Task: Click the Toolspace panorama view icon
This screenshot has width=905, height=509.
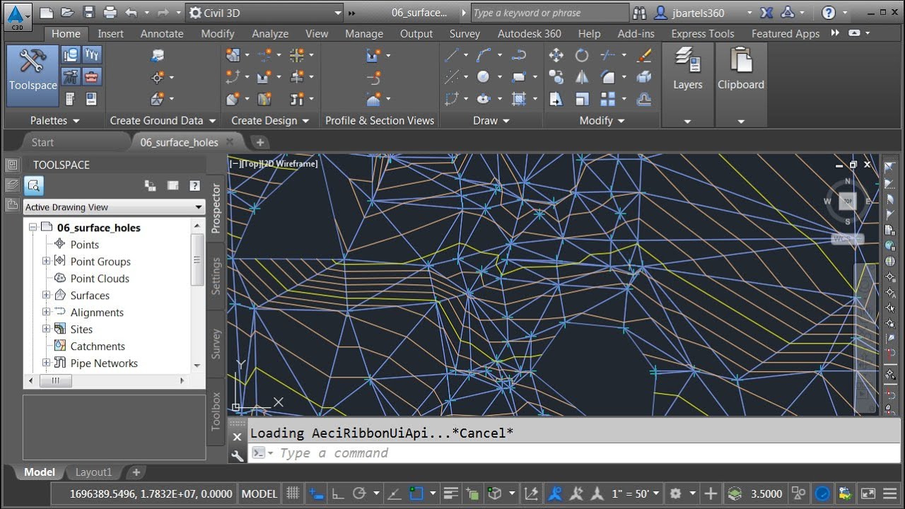Action: [172, 186]
